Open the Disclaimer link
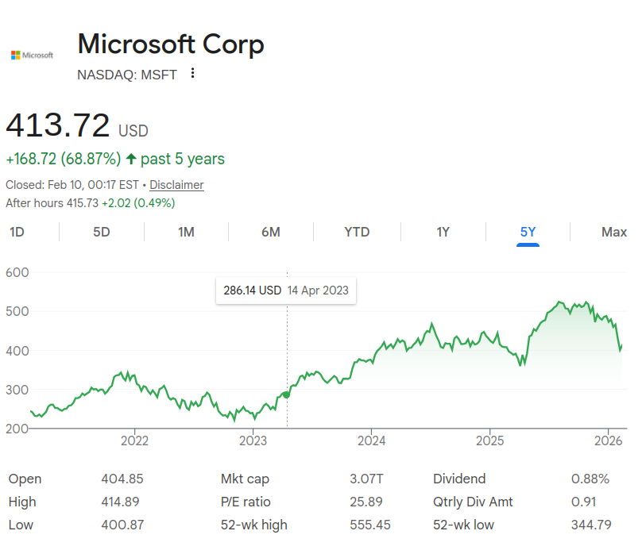This screenshot has width=642, height=554. [176, 185]
